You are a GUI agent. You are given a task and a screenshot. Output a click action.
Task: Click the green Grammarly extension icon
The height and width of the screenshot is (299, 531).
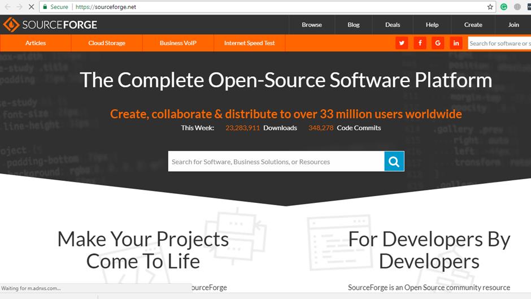click(504, 7)
